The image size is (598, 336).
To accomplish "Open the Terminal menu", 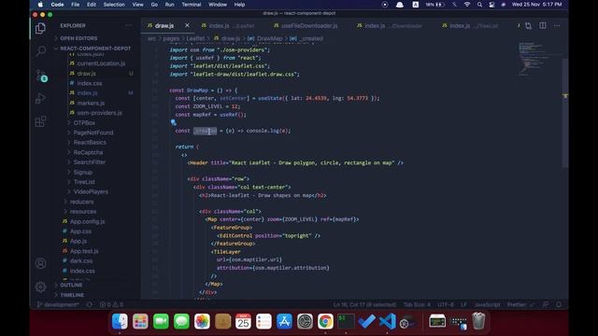I will tap(191, 5).
